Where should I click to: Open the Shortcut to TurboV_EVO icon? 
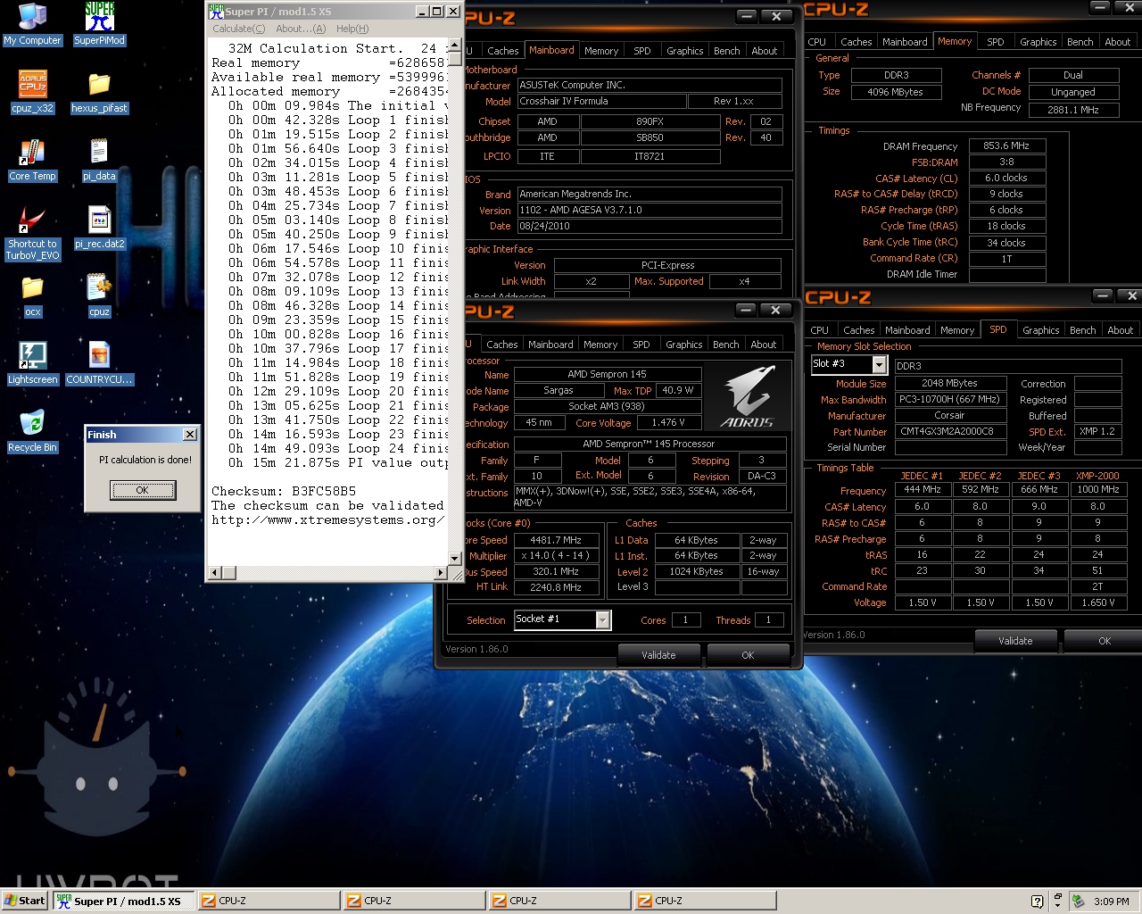pos(32,233)
